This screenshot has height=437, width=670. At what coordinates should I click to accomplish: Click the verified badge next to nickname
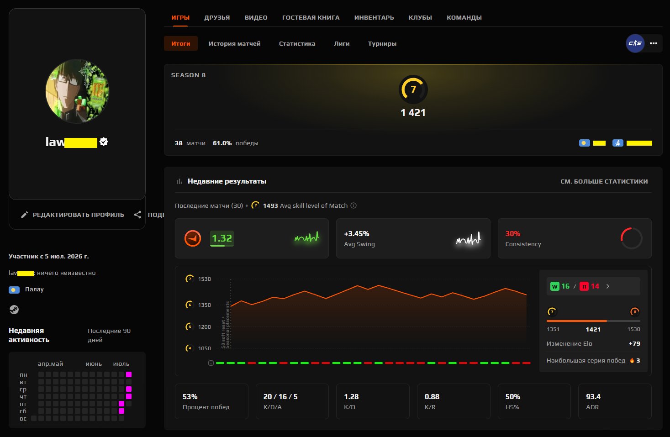tap(104, 142)
